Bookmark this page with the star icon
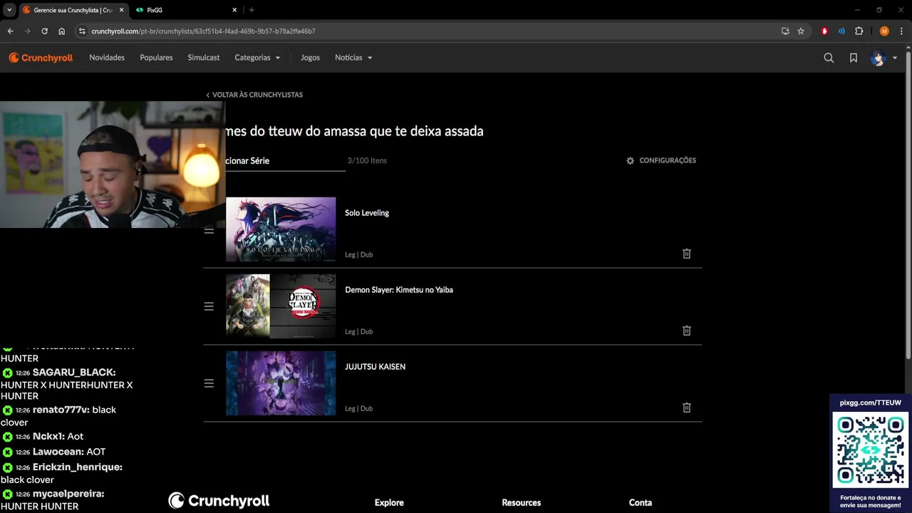The width and height of the screenshot is (912, 513). [801, 31]
